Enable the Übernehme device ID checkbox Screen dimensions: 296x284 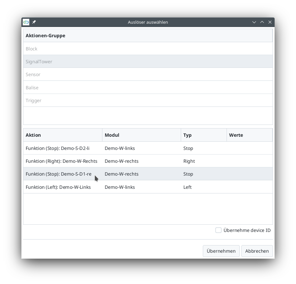coord(218,230)
